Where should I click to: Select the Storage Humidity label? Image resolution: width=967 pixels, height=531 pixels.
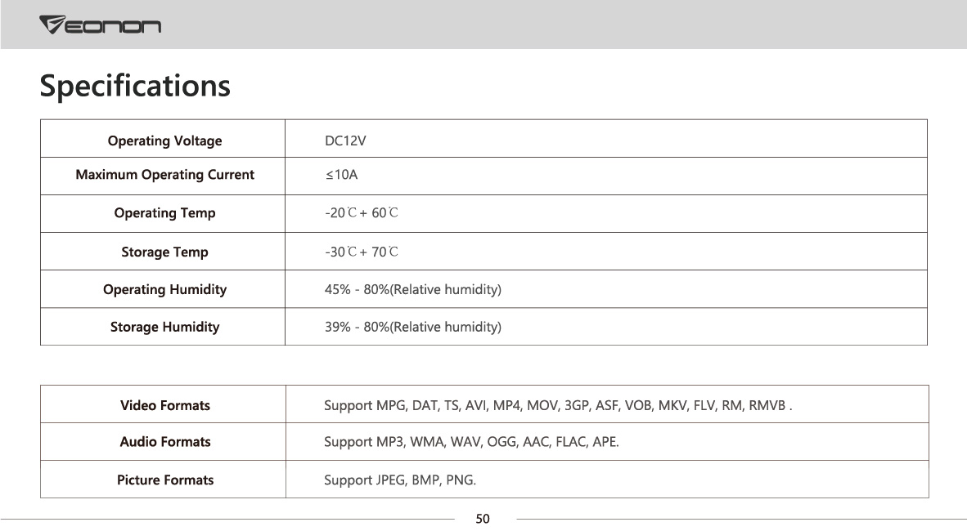point(164,327)
